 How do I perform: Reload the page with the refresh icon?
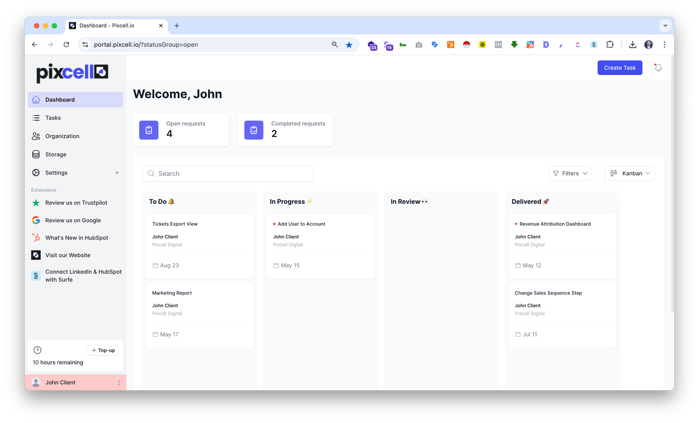click(66, 45)
